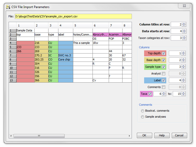This screenshot has height=147, width=196.
Task: Click the yellow Base depth color label
Action: click(x=155, y=60)
